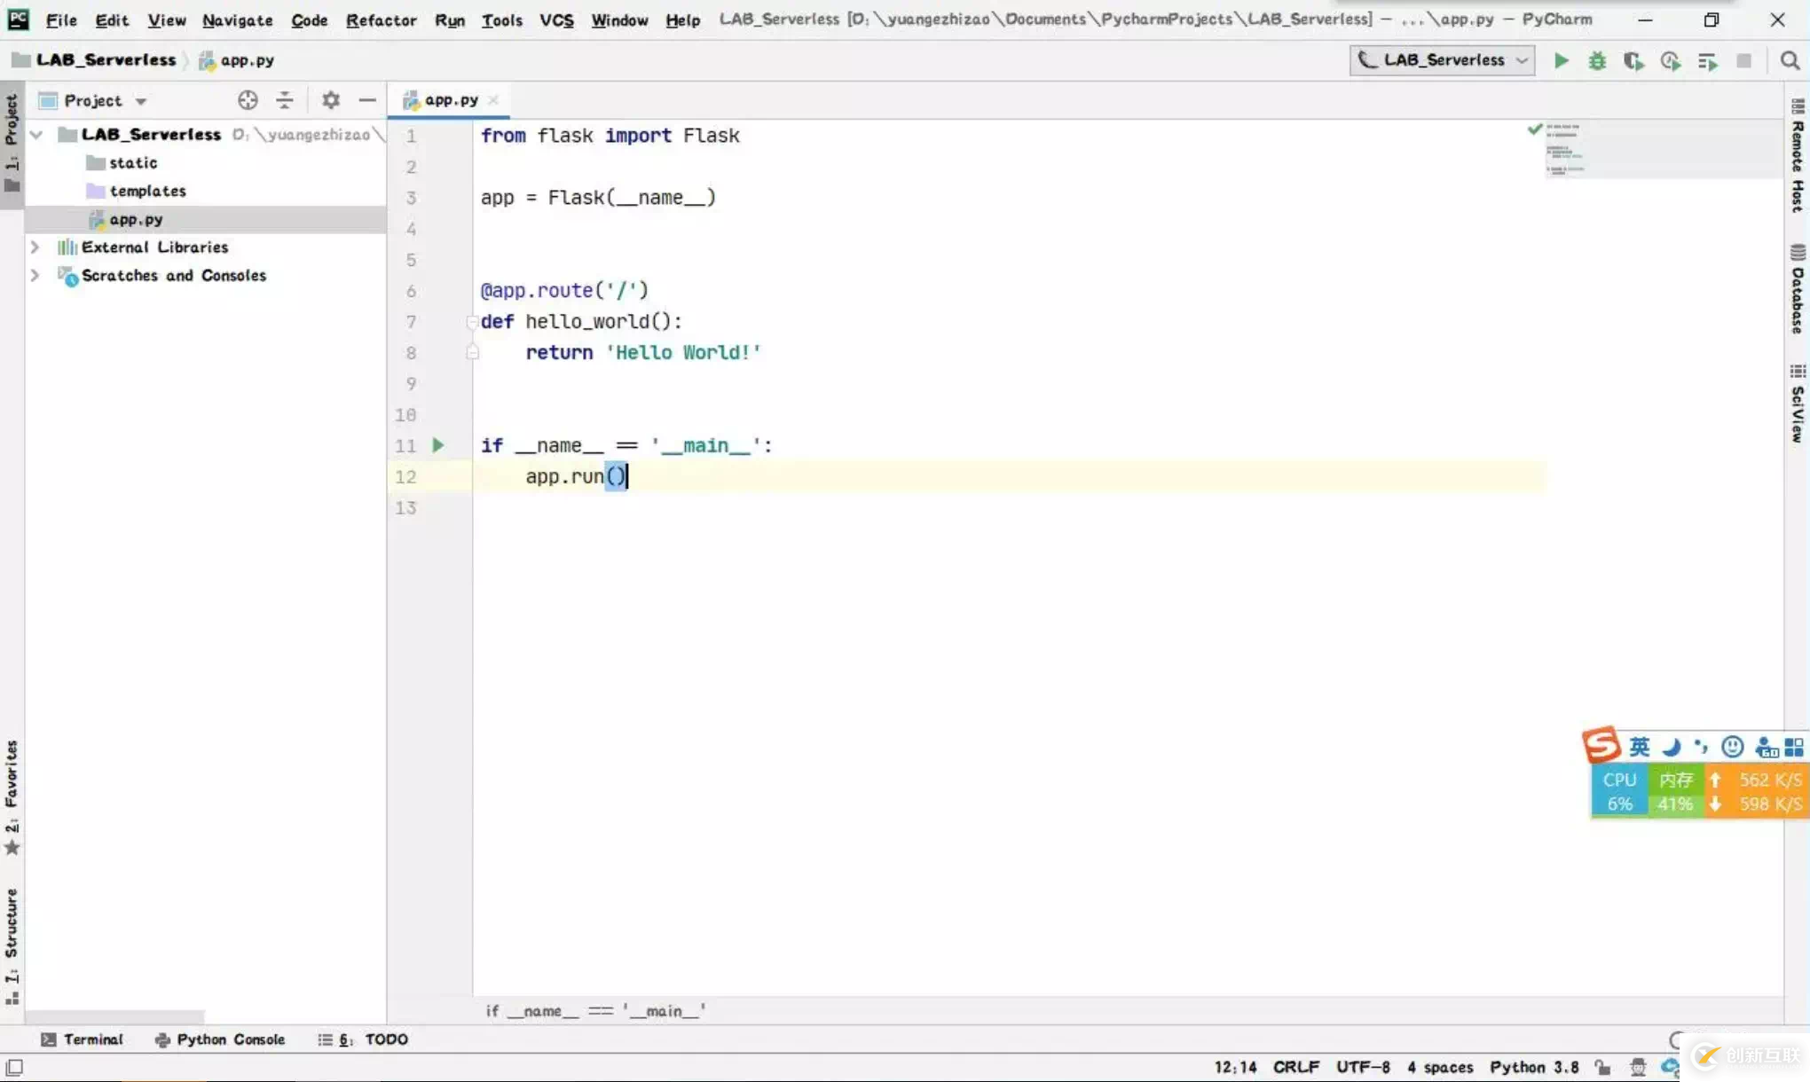The width and height of the screenshot is (1810, 1082).
Task: Click the Terminal tab at bottom
Action: [83, 1039]
